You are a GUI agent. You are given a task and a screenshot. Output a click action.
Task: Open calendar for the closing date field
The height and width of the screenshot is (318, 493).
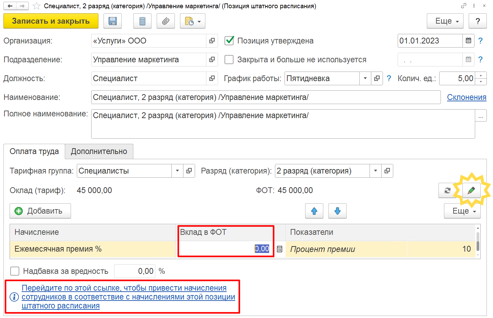468,60
